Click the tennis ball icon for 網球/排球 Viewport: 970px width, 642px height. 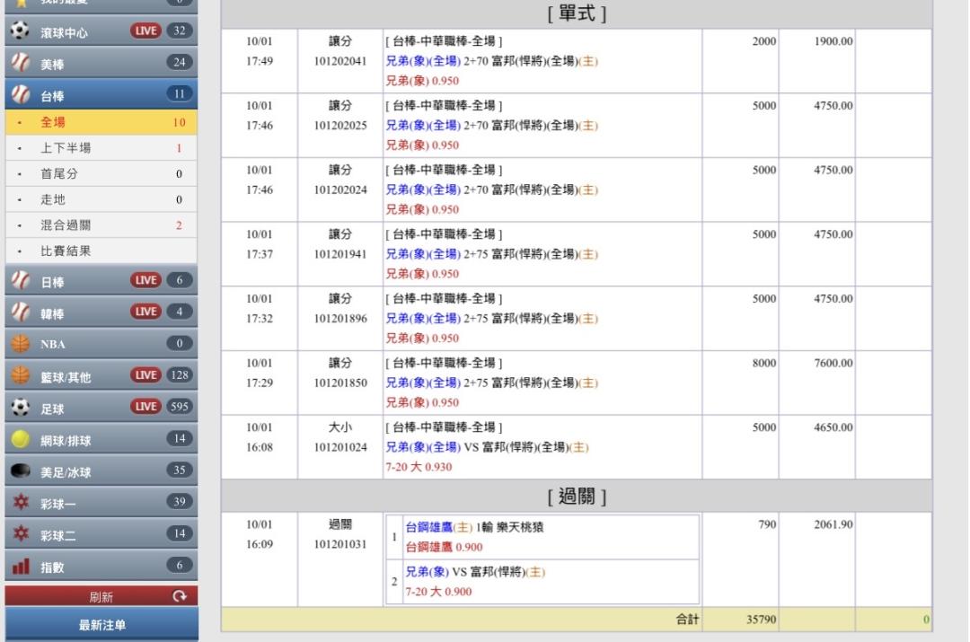pyautogui.click(x=19, y=438)
